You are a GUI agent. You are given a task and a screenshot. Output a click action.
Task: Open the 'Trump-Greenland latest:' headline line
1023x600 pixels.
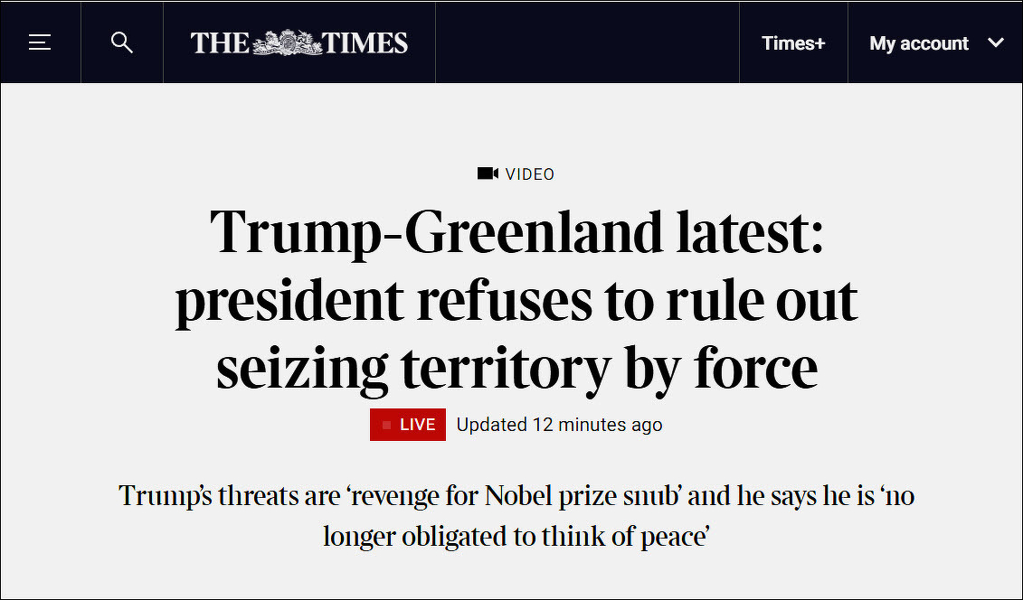516,232
